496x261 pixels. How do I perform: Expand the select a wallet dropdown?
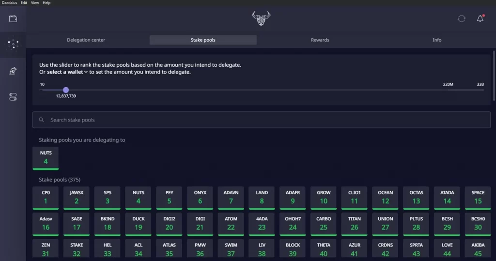pos(67,72)
